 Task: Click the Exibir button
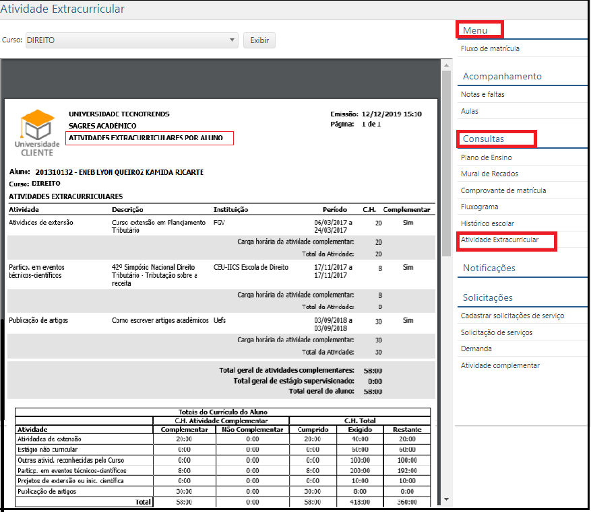click(259, 40)
